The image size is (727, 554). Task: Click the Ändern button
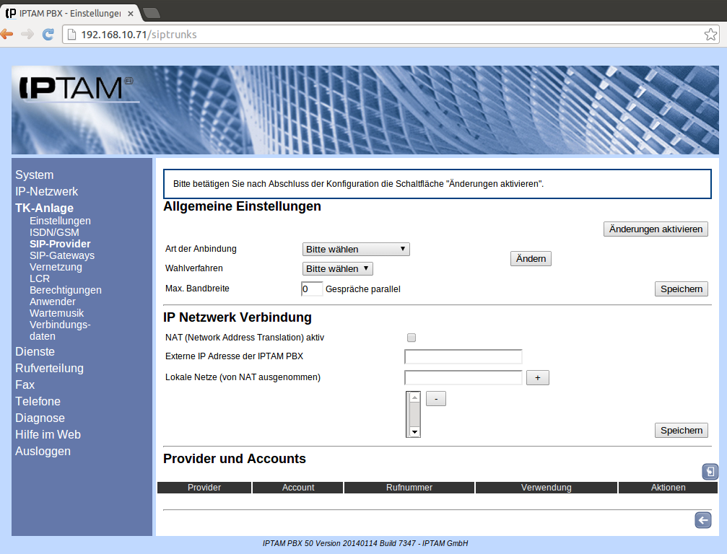tap(531, 259)
